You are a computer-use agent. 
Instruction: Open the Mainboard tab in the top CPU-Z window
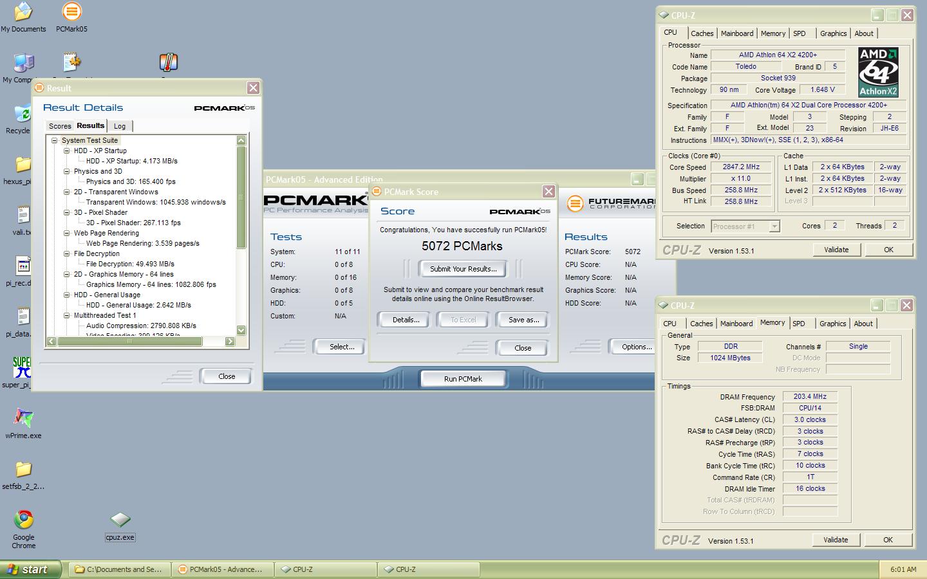[x=737, y=33]
